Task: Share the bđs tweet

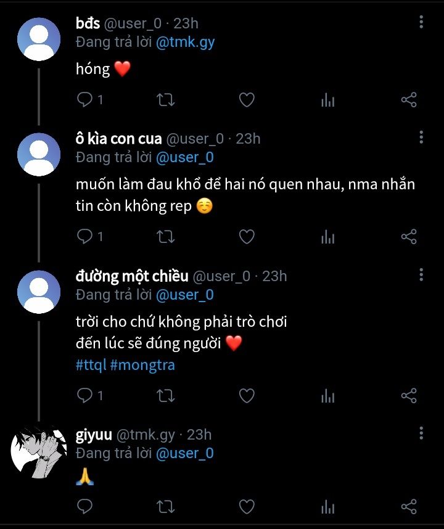Action: [409, 100]
